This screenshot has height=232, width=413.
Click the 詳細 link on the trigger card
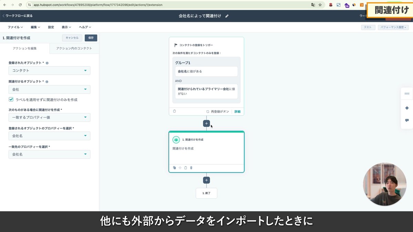[237, 111]
